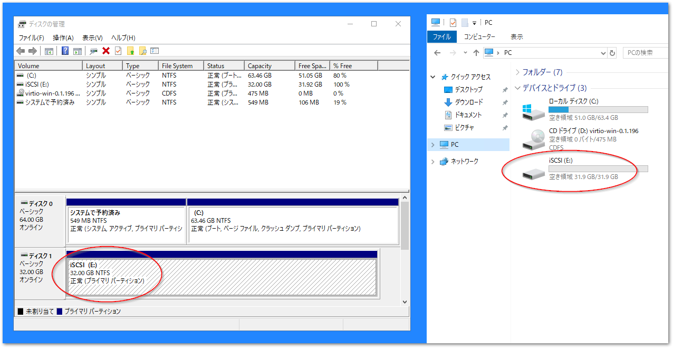Open the ファイル ribbon menu
The height and width of the screenshot is (348, 673).
click(x=442, y=36)
